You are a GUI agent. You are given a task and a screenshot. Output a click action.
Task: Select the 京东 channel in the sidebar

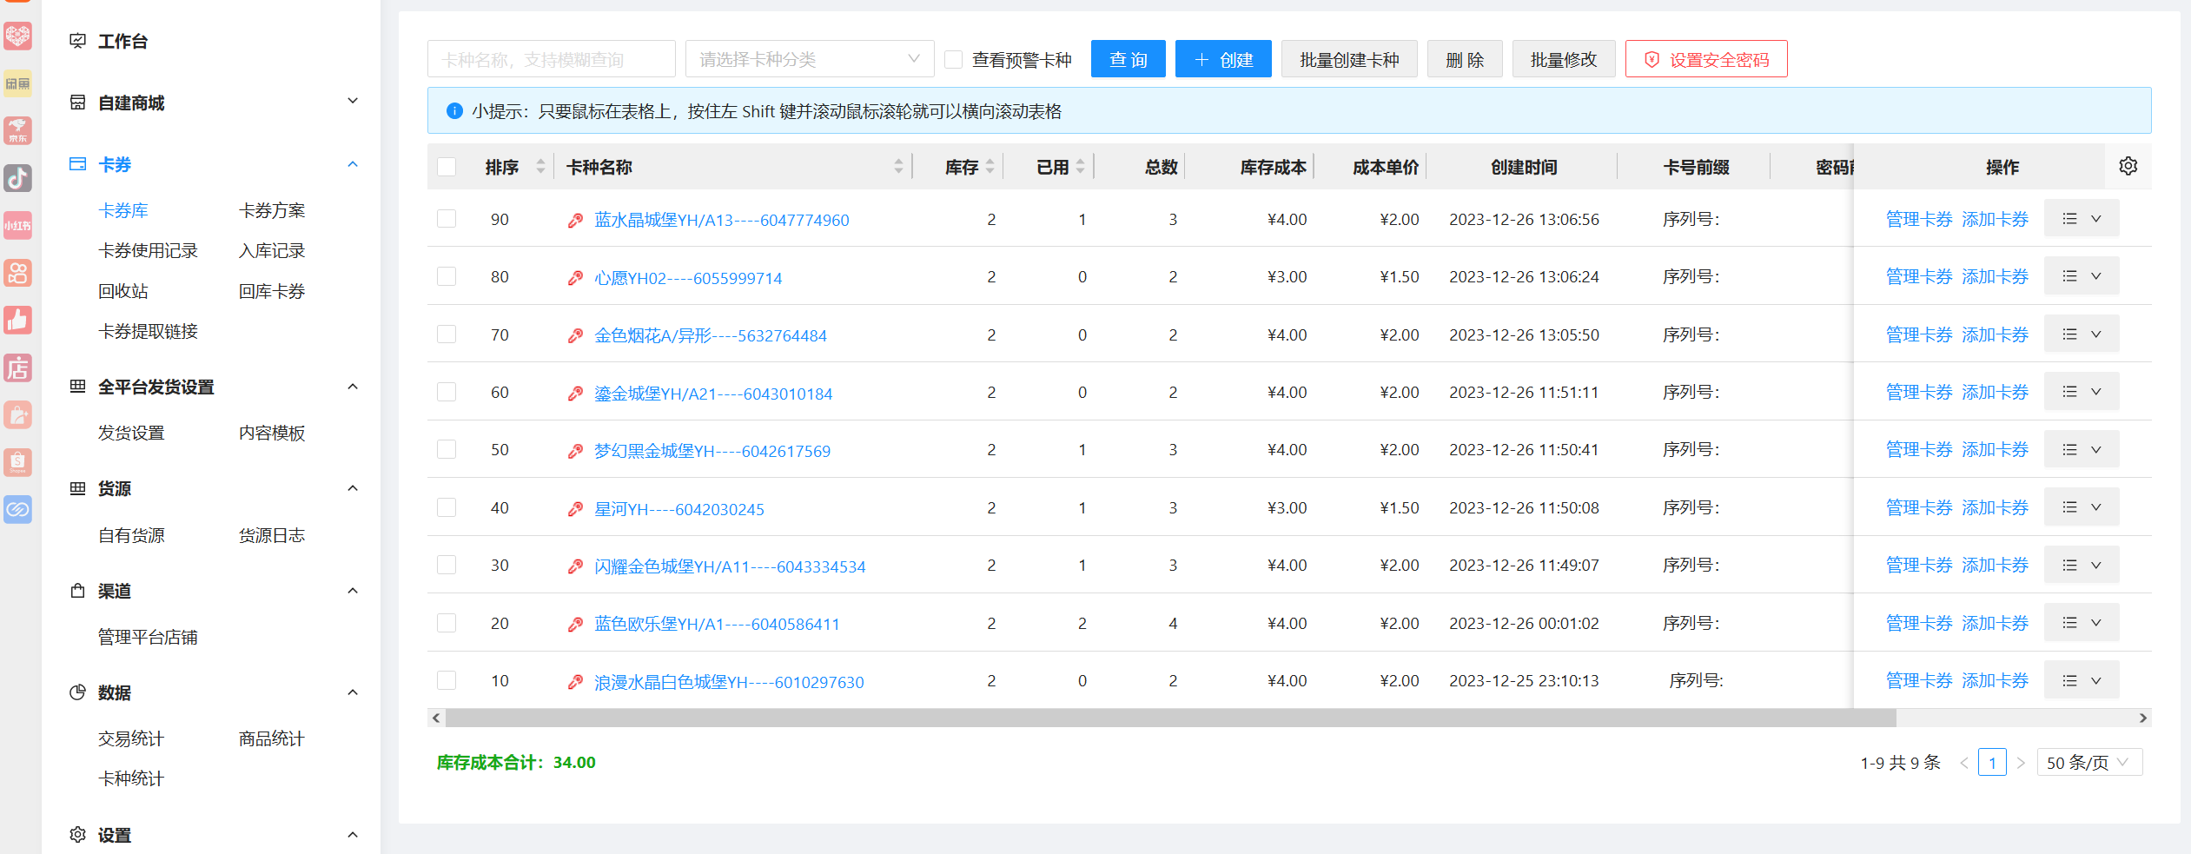(18, 131)
